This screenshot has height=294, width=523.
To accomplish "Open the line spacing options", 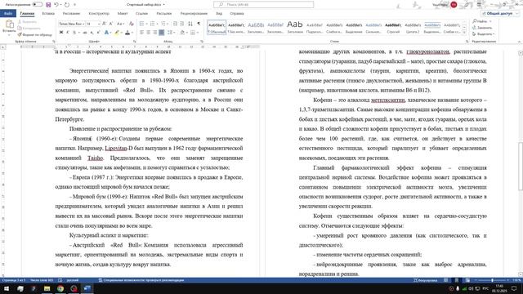I will (170, 33).
